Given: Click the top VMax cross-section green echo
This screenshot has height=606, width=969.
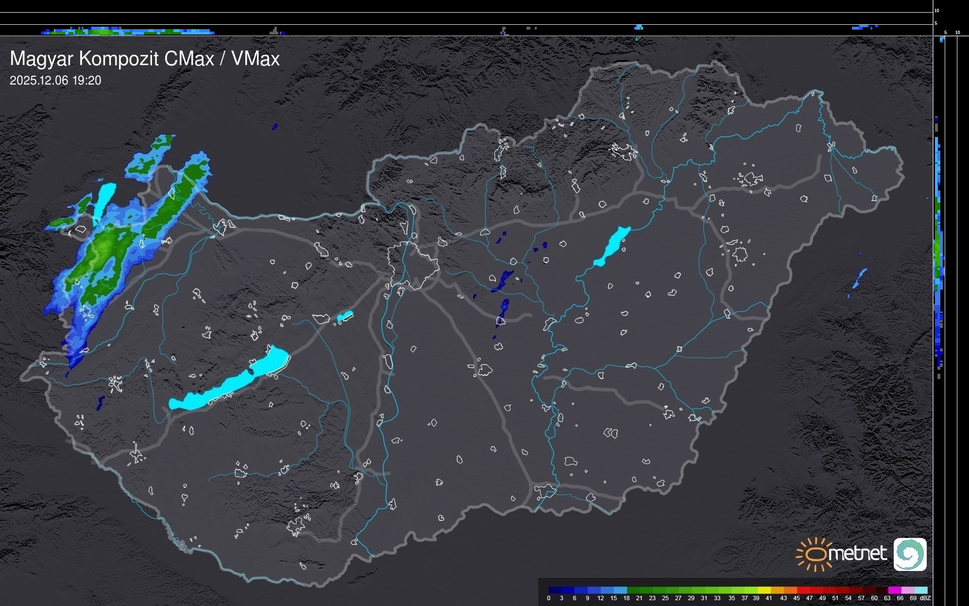Looking at the screenshot, I should coord(104,32).
